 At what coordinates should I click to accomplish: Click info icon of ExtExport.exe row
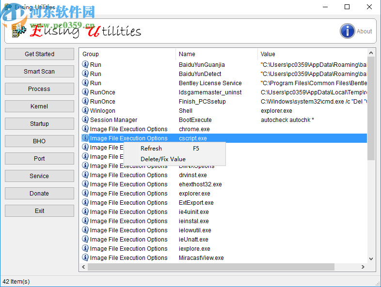[85, 202]
